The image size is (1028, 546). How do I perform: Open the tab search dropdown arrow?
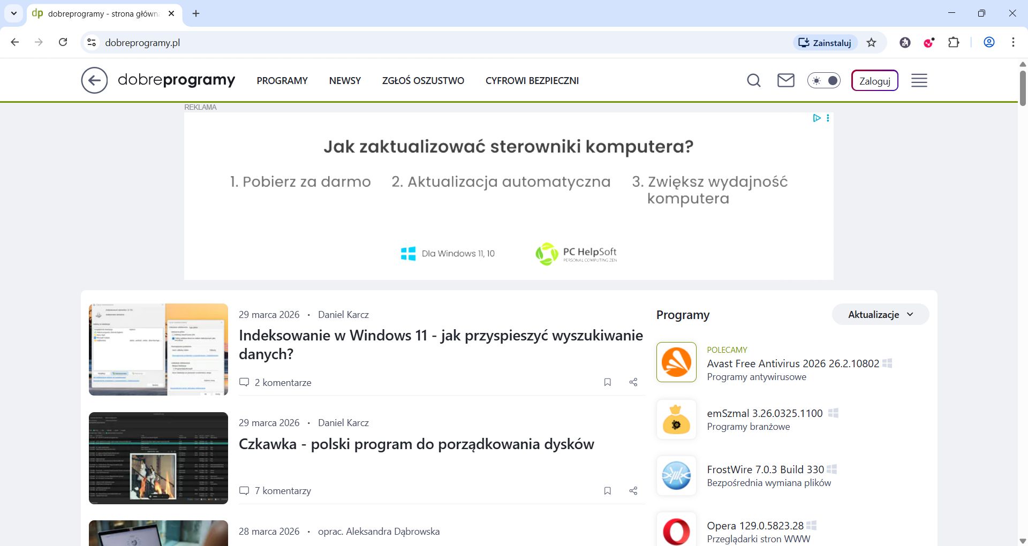pos(13,13)
